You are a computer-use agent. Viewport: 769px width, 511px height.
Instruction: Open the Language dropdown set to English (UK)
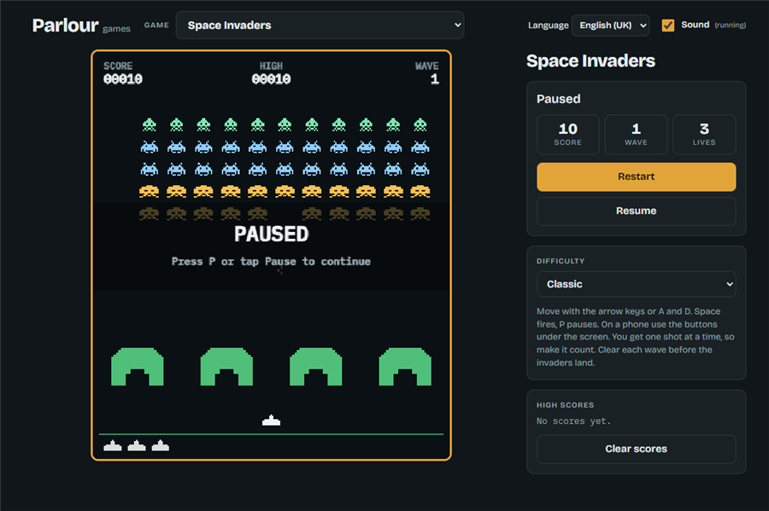click(x=611, y=25)
